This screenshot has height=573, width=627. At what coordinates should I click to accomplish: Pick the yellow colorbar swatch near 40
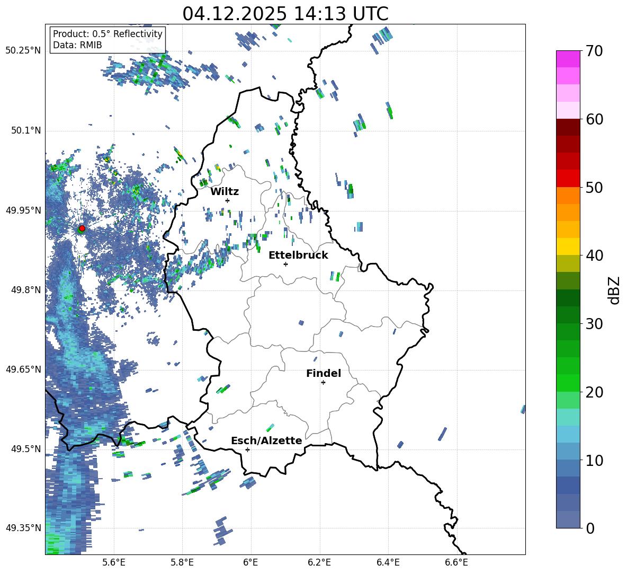point(568,246)
